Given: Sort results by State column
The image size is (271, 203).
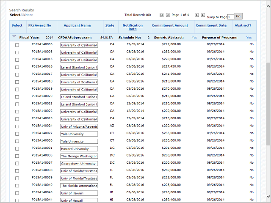Looking at the screenshot, I should click(x=110, y=25).
